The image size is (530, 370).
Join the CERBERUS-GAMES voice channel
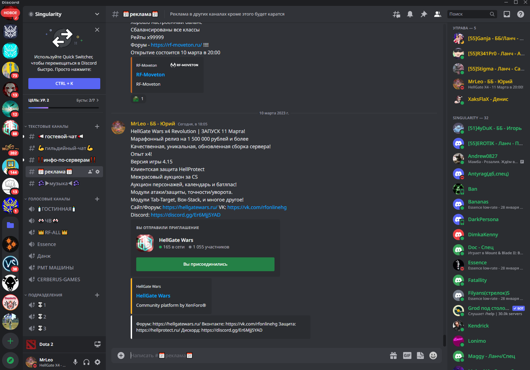click(x=64, y=279)
